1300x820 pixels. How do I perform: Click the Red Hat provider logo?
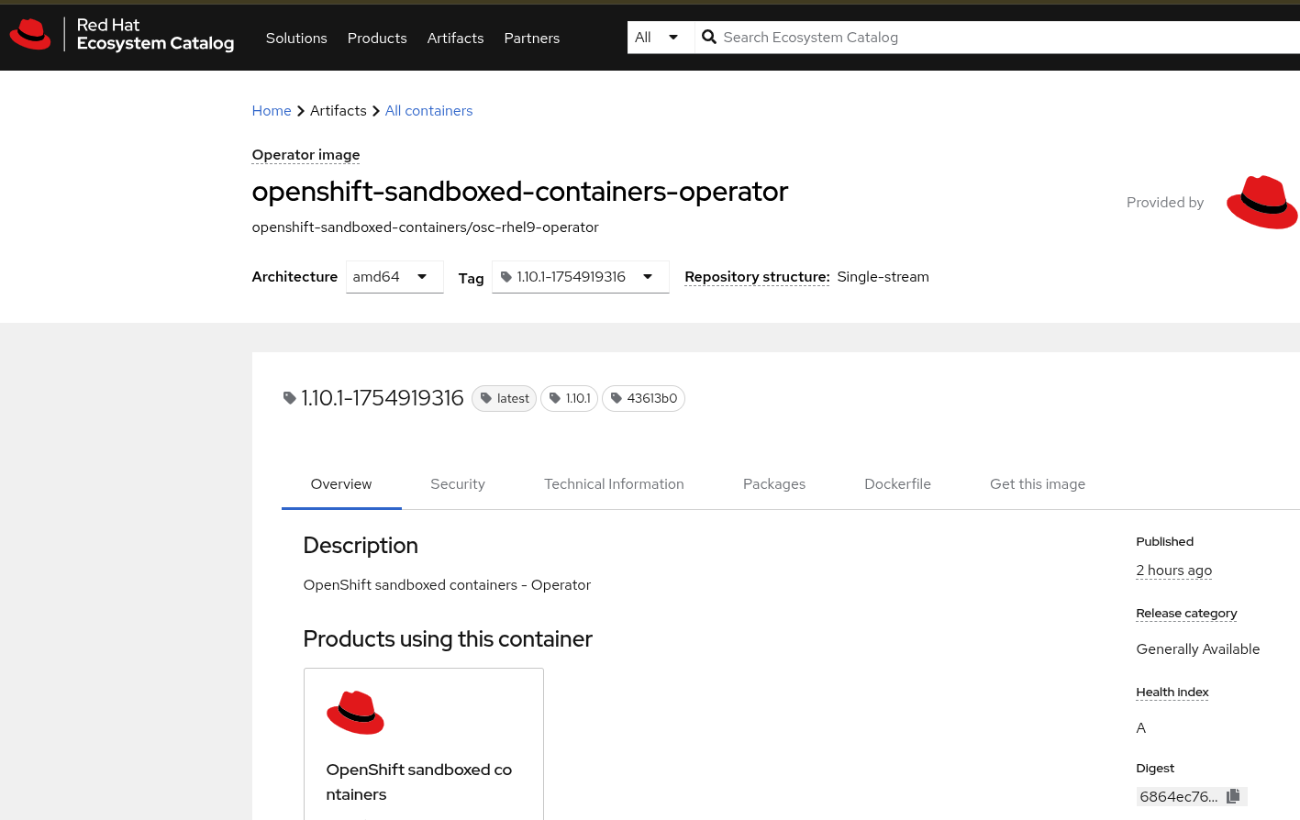click(x=1261, y=202)
